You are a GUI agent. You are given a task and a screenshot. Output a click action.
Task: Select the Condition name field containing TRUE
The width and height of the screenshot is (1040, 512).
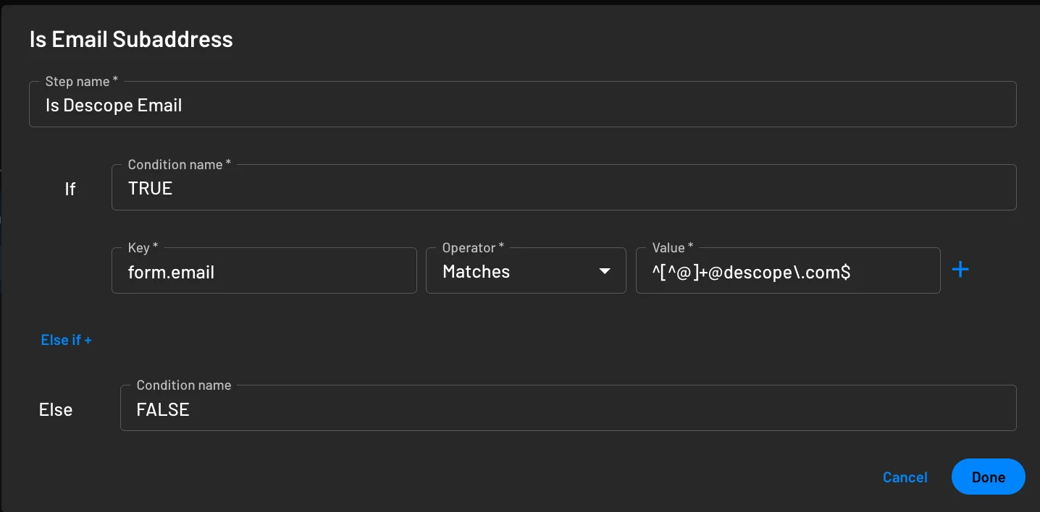(565, 187)
